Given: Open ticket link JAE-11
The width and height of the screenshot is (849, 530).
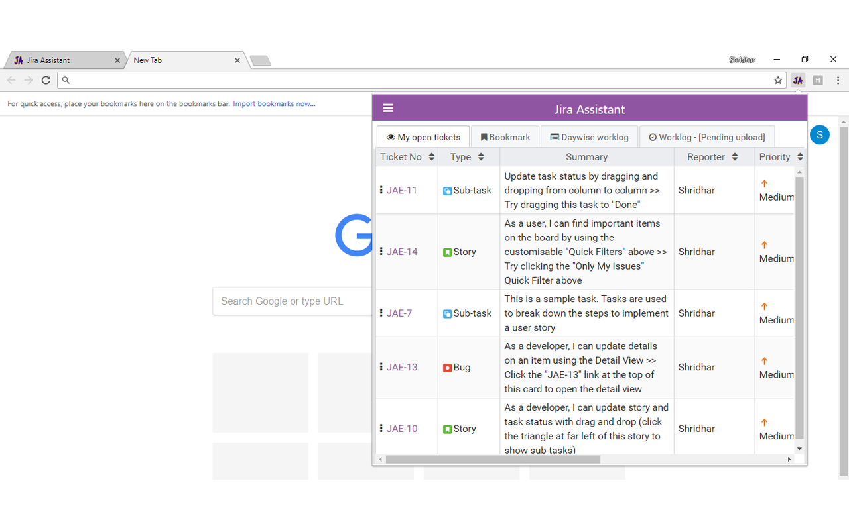Looking at the screenshot, I should click(402, 190).
